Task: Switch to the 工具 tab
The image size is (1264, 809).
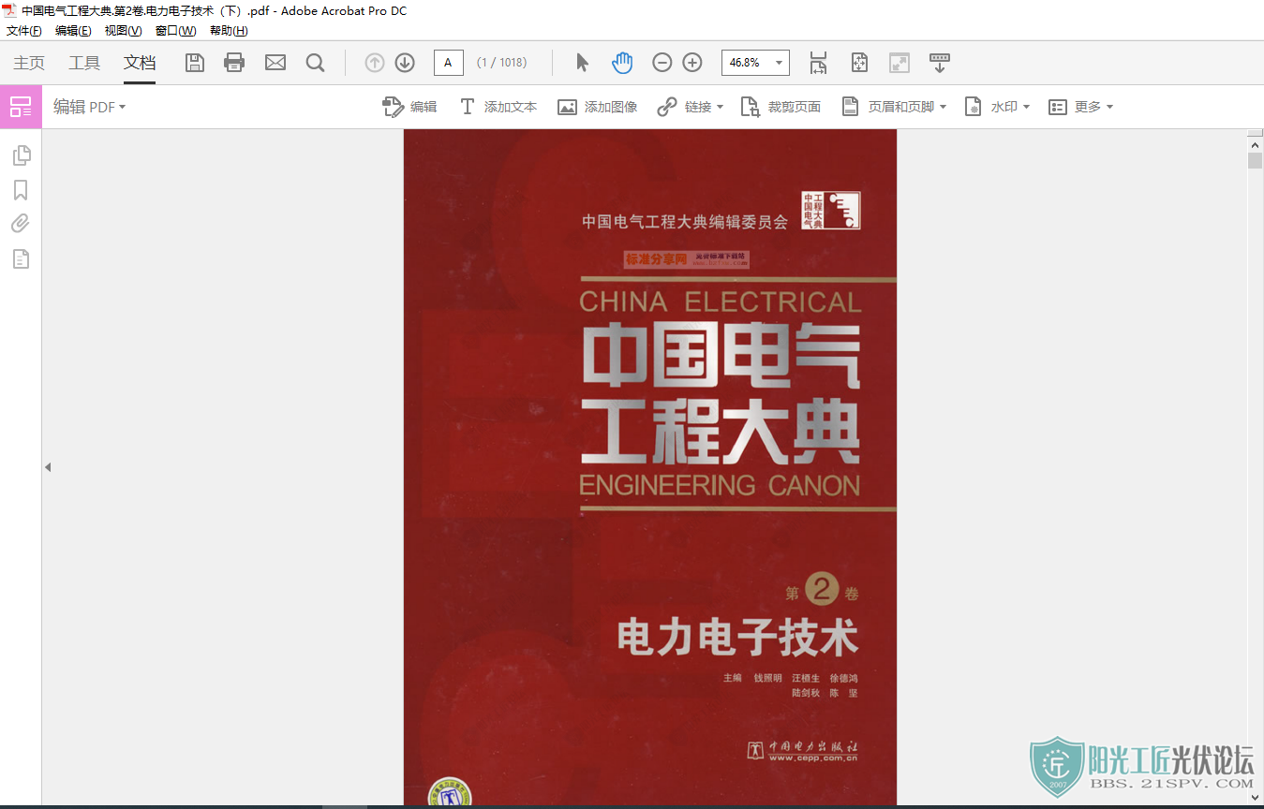Action: [x=84, y=63]
